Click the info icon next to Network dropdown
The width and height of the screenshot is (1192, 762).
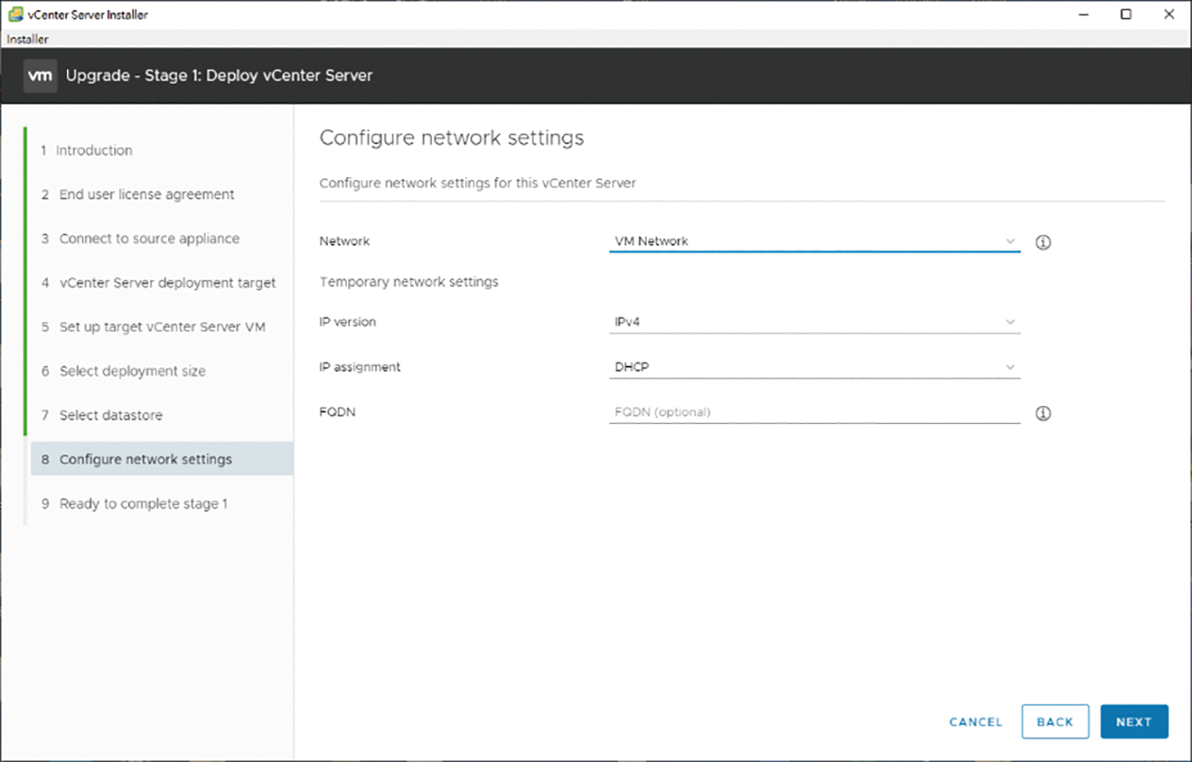pos(1043,242)
